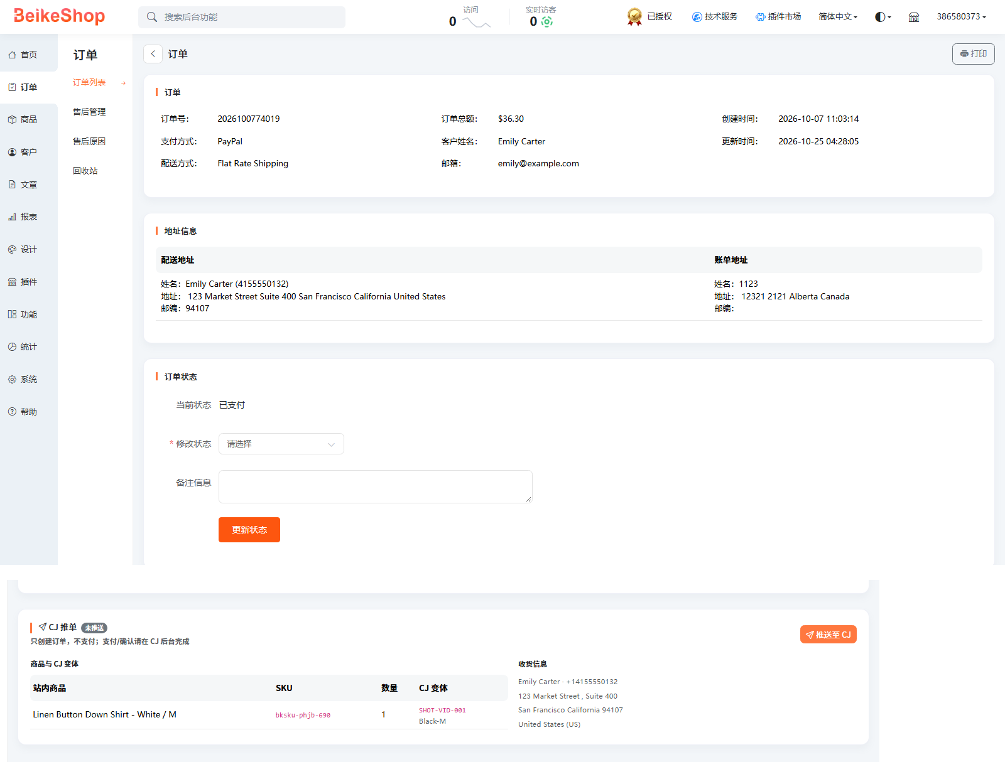Select 回收站 recycle bin submenu
This screenshot has height=762, width=1005.
pyautogui.click(x=85, y=171)
